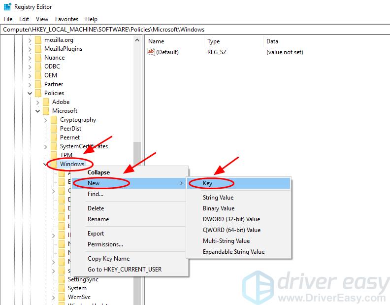390x305 pixels.
Task: Click the Registry Editor app icon in title bar
Action: pyautogui.click(x=7, y=6)
